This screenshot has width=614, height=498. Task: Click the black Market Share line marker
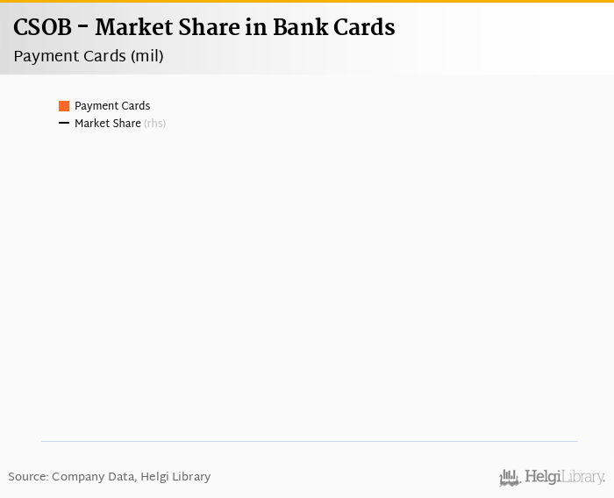(64, 123)
